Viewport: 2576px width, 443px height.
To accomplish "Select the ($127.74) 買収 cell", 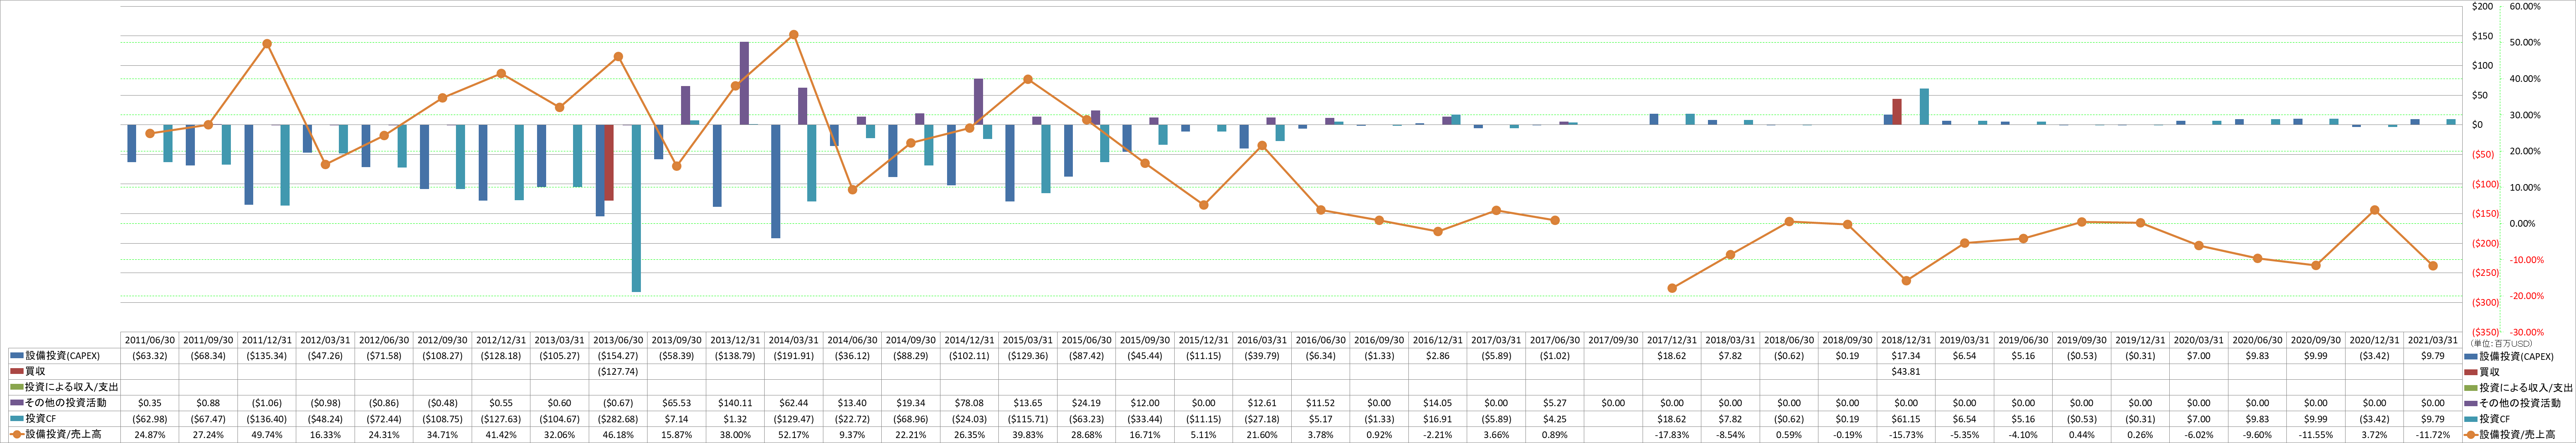I will (618, 371).
